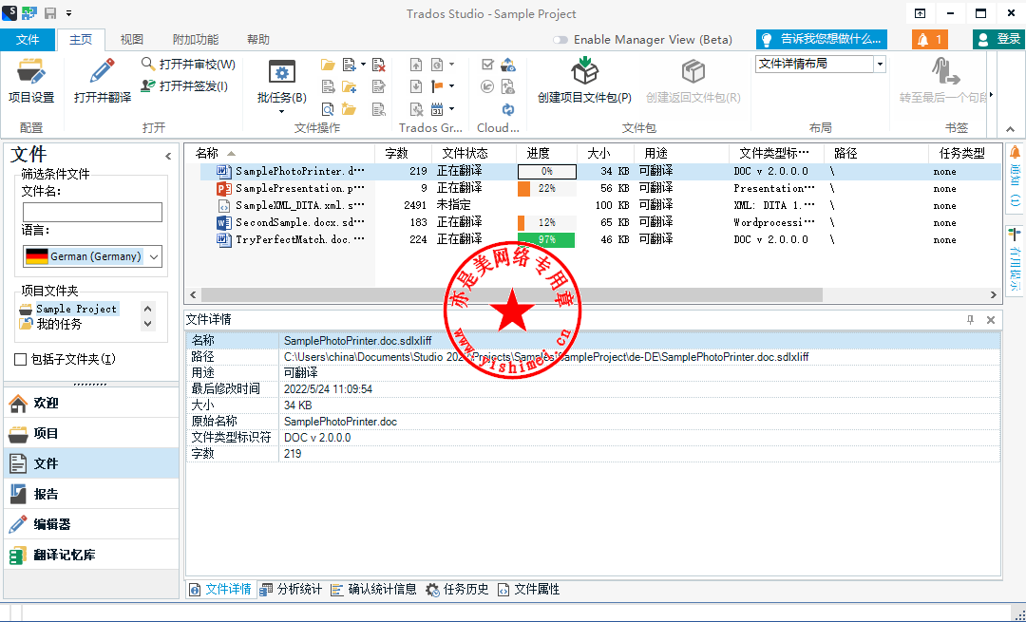Expand the add-files dropdown arrow
This screenshot has width=1026, height=622.
[363, 65]
